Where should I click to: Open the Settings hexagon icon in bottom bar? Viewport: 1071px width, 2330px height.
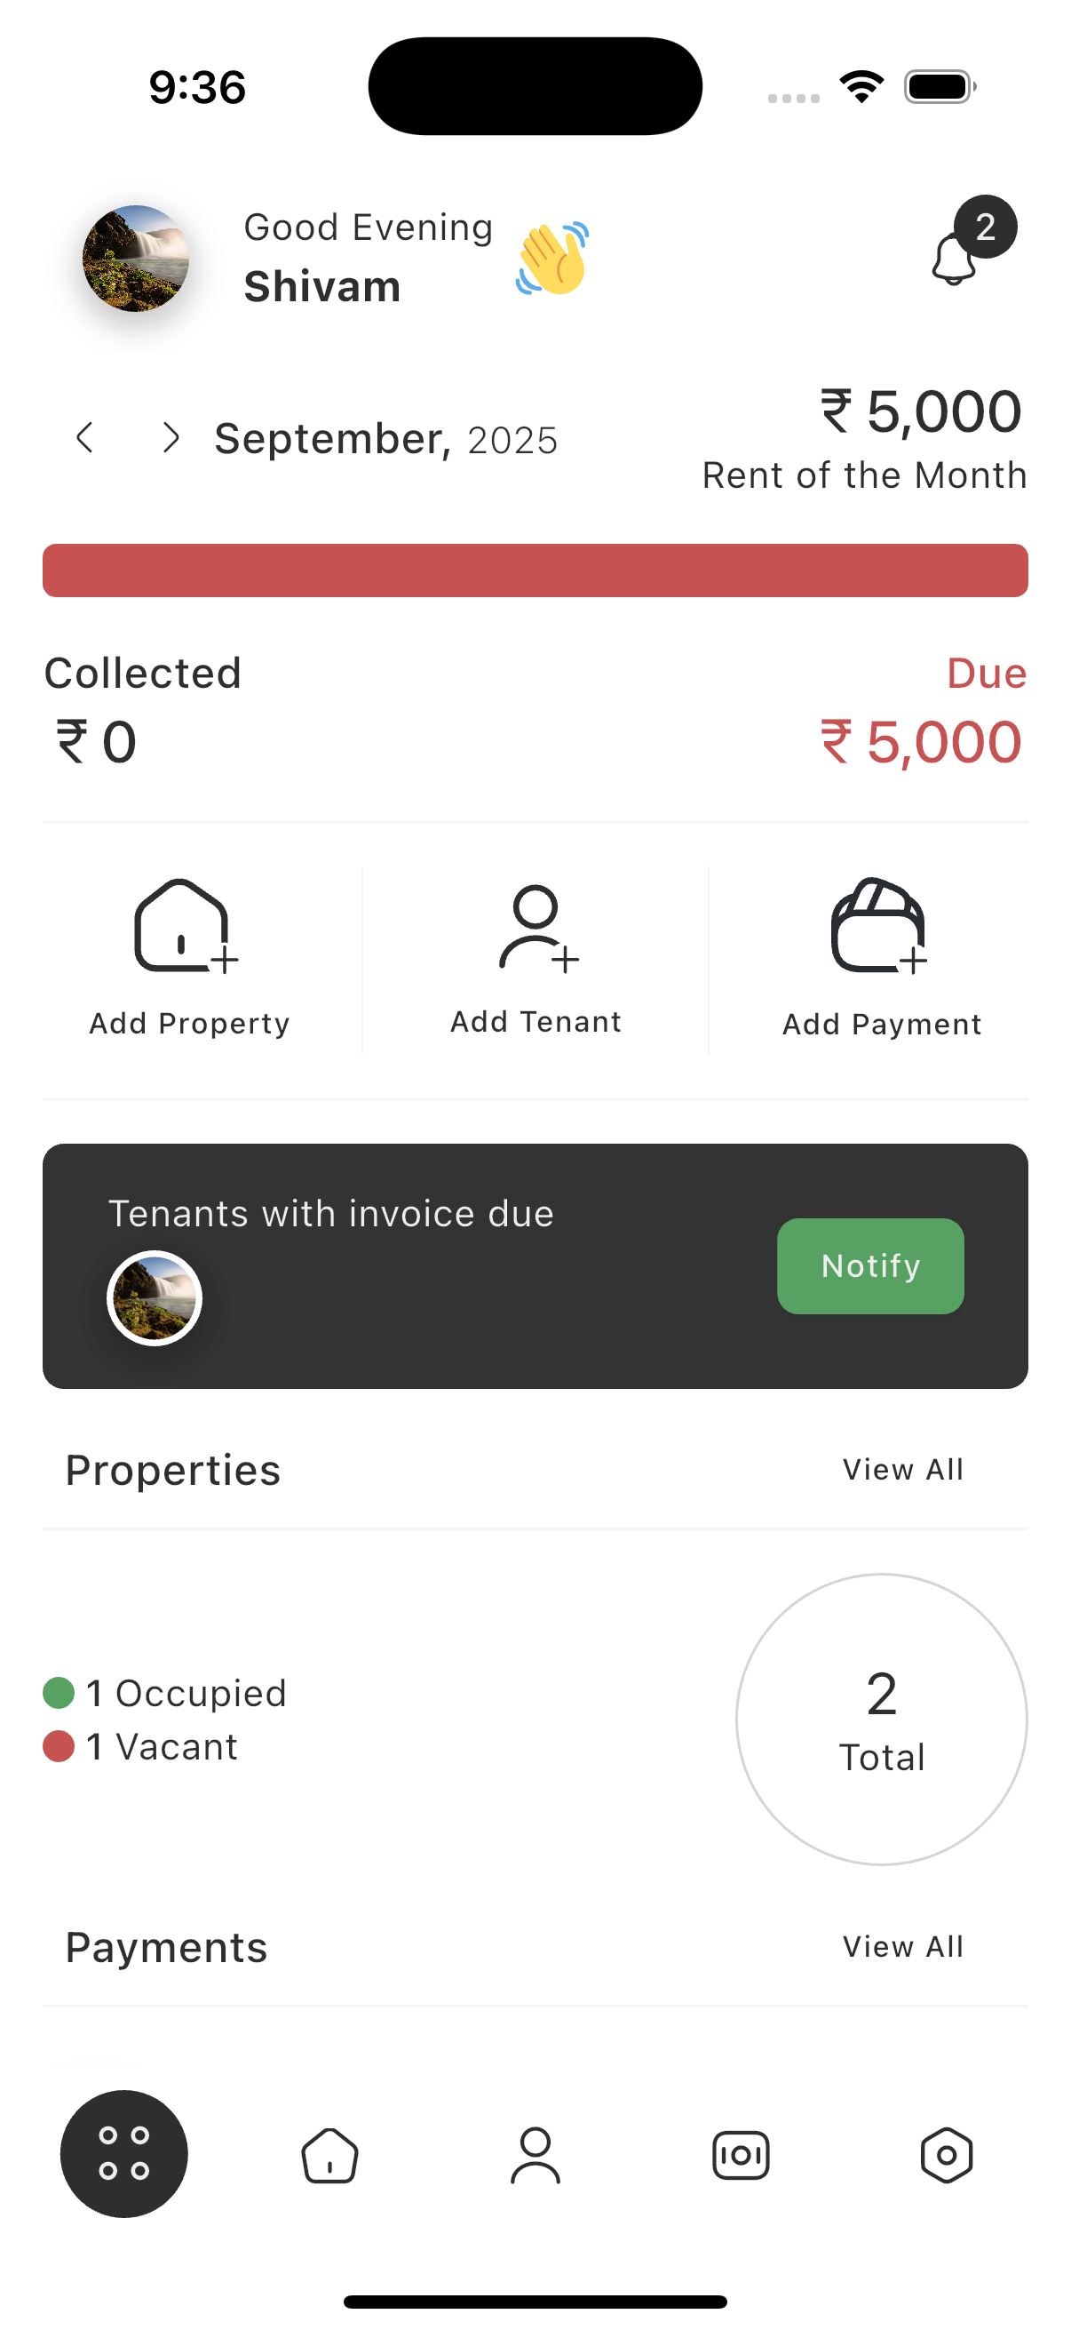click(947, 2155)
